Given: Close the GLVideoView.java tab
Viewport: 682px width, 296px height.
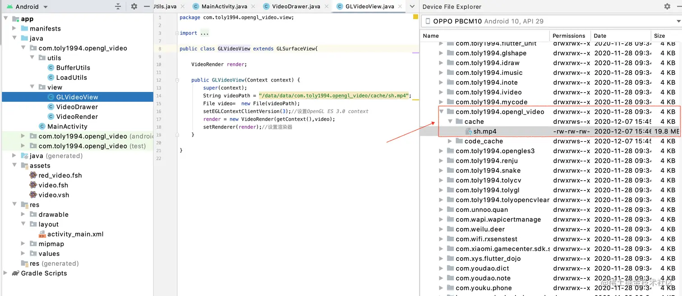Looking at the screenshot, I should click(400, 6).
